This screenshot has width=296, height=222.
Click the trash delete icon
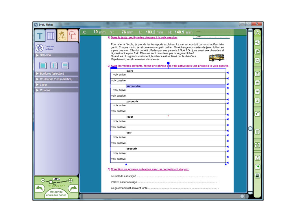click(x=257, y=132)
